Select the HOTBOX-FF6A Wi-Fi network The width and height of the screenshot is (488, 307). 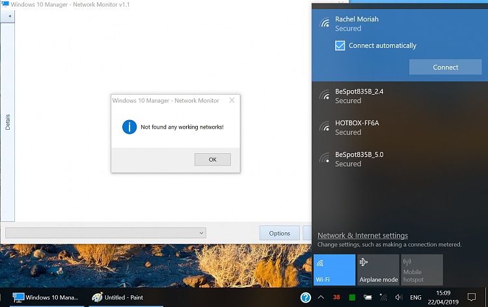400,128
